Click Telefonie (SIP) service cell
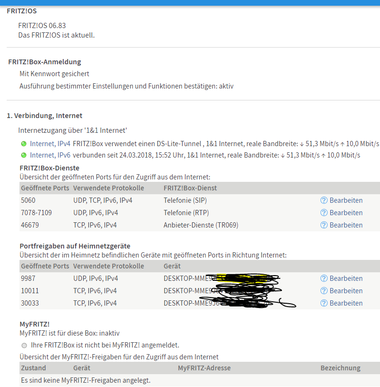Image resolution: width=380 pixels, height=387 pixels. [185, 200]
